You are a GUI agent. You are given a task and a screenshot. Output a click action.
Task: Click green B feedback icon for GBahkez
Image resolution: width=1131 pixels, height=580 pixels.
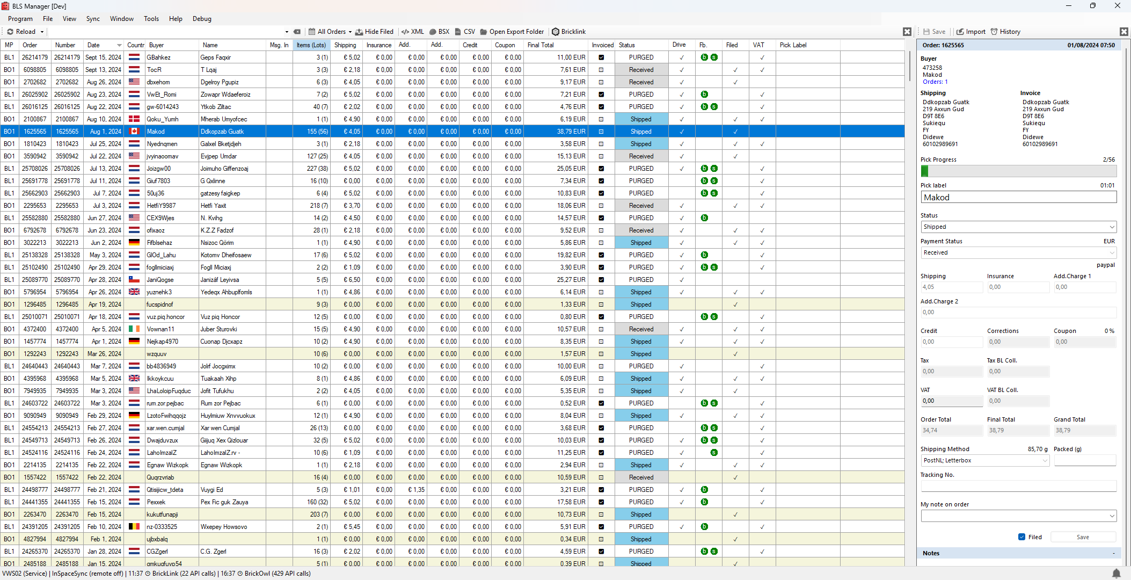704,57
